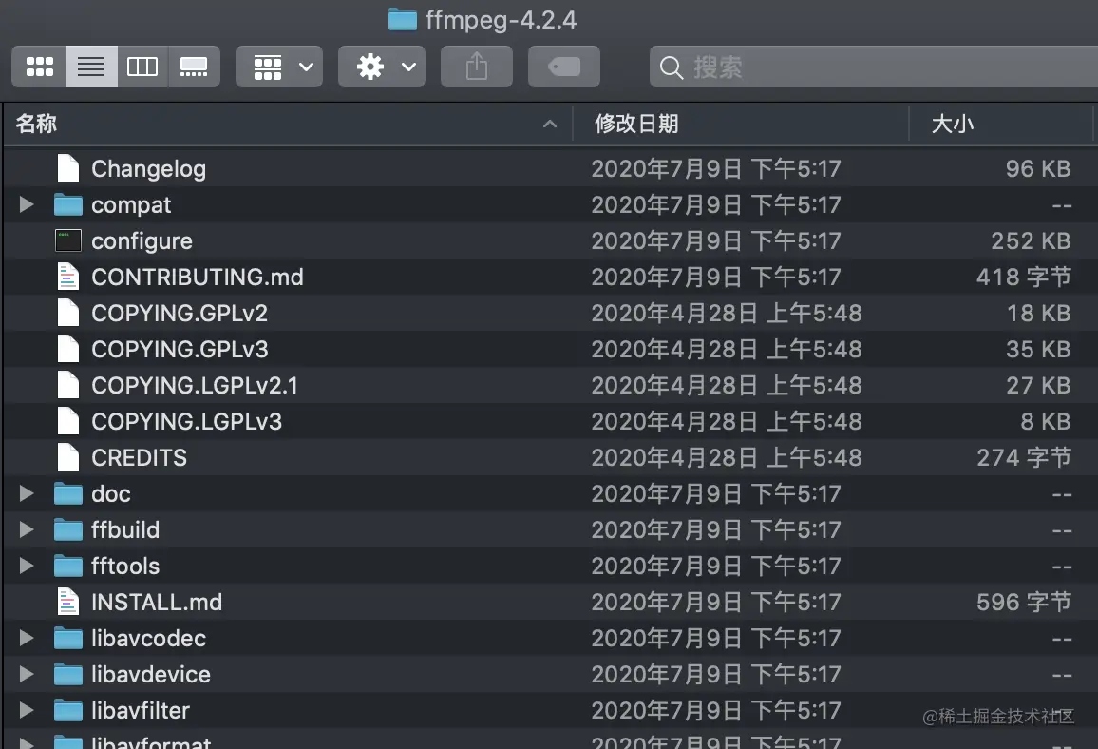The image size is (1098, 749).
Task: Select the configure executable icon
Action: tap(68, 240)
